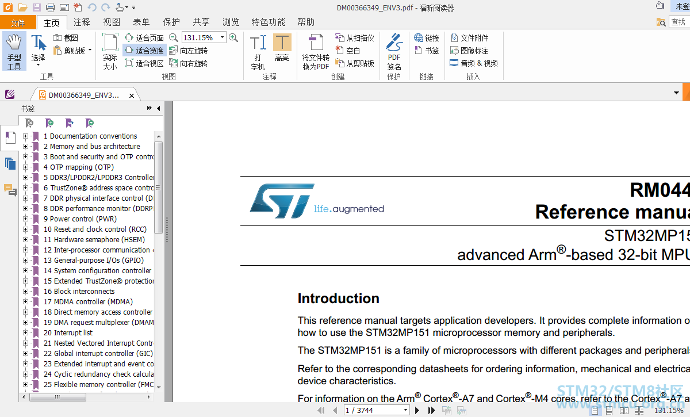
Task: Switch to the 视图 ribbon tab
Action: tap(112, 22)
